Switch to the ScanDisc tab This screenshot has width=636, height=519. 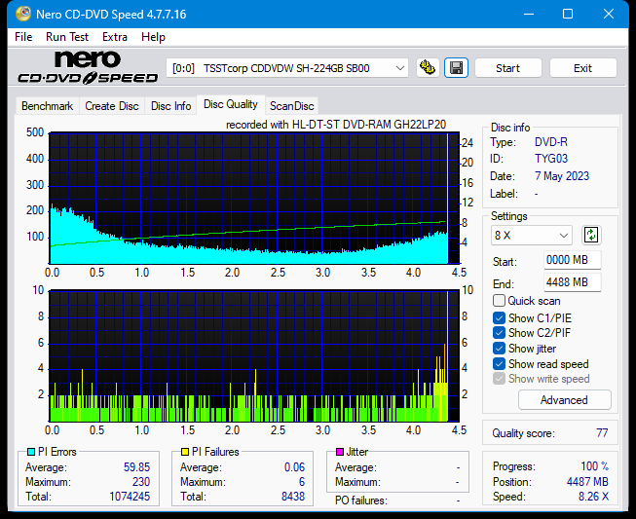292,106
